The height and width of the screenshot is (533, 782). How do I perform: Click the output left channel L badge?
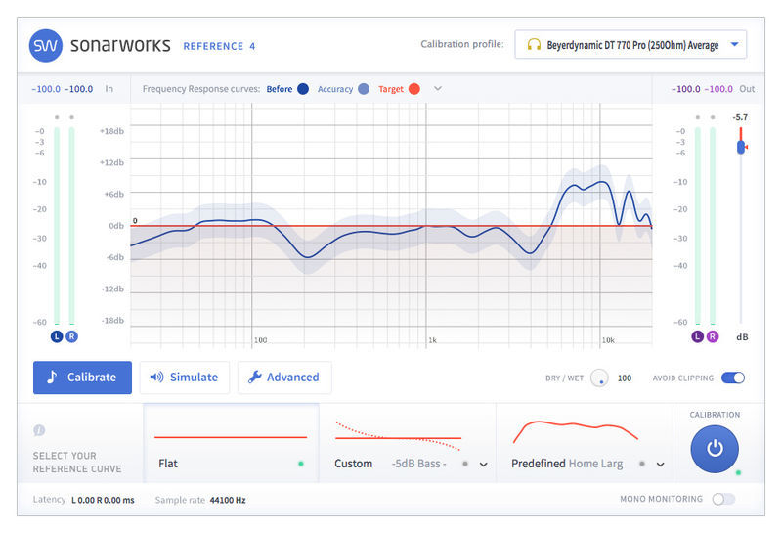coord(697,336)
